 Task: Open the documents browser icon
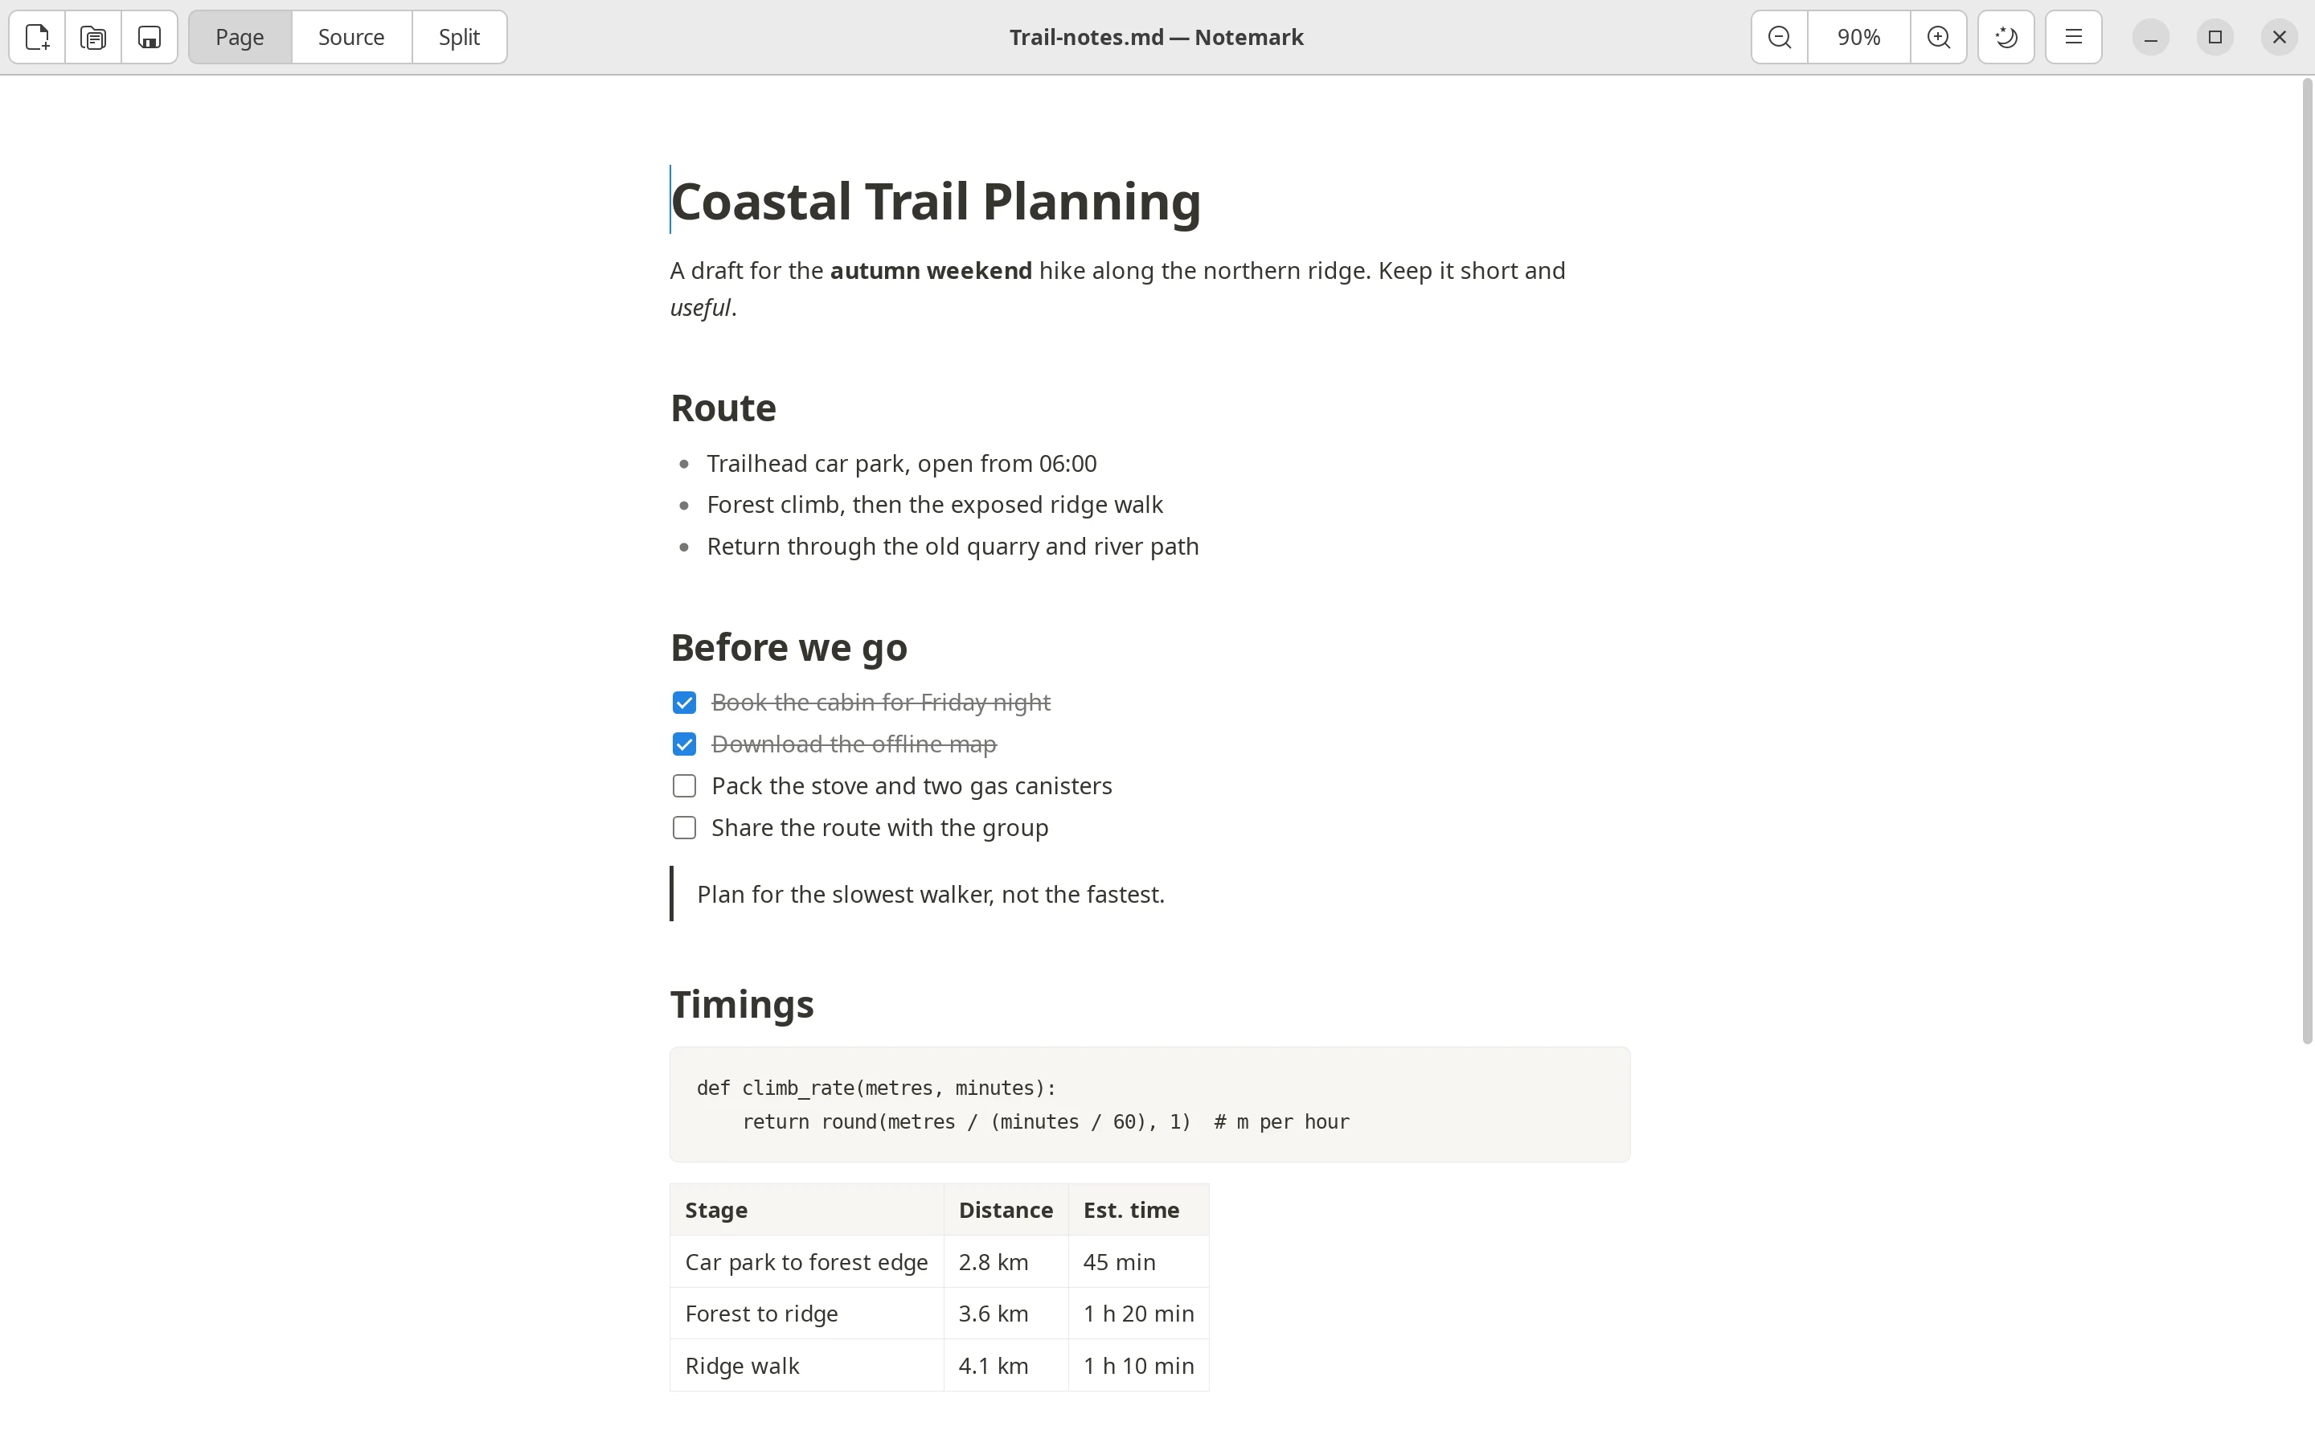pos(94,37)
